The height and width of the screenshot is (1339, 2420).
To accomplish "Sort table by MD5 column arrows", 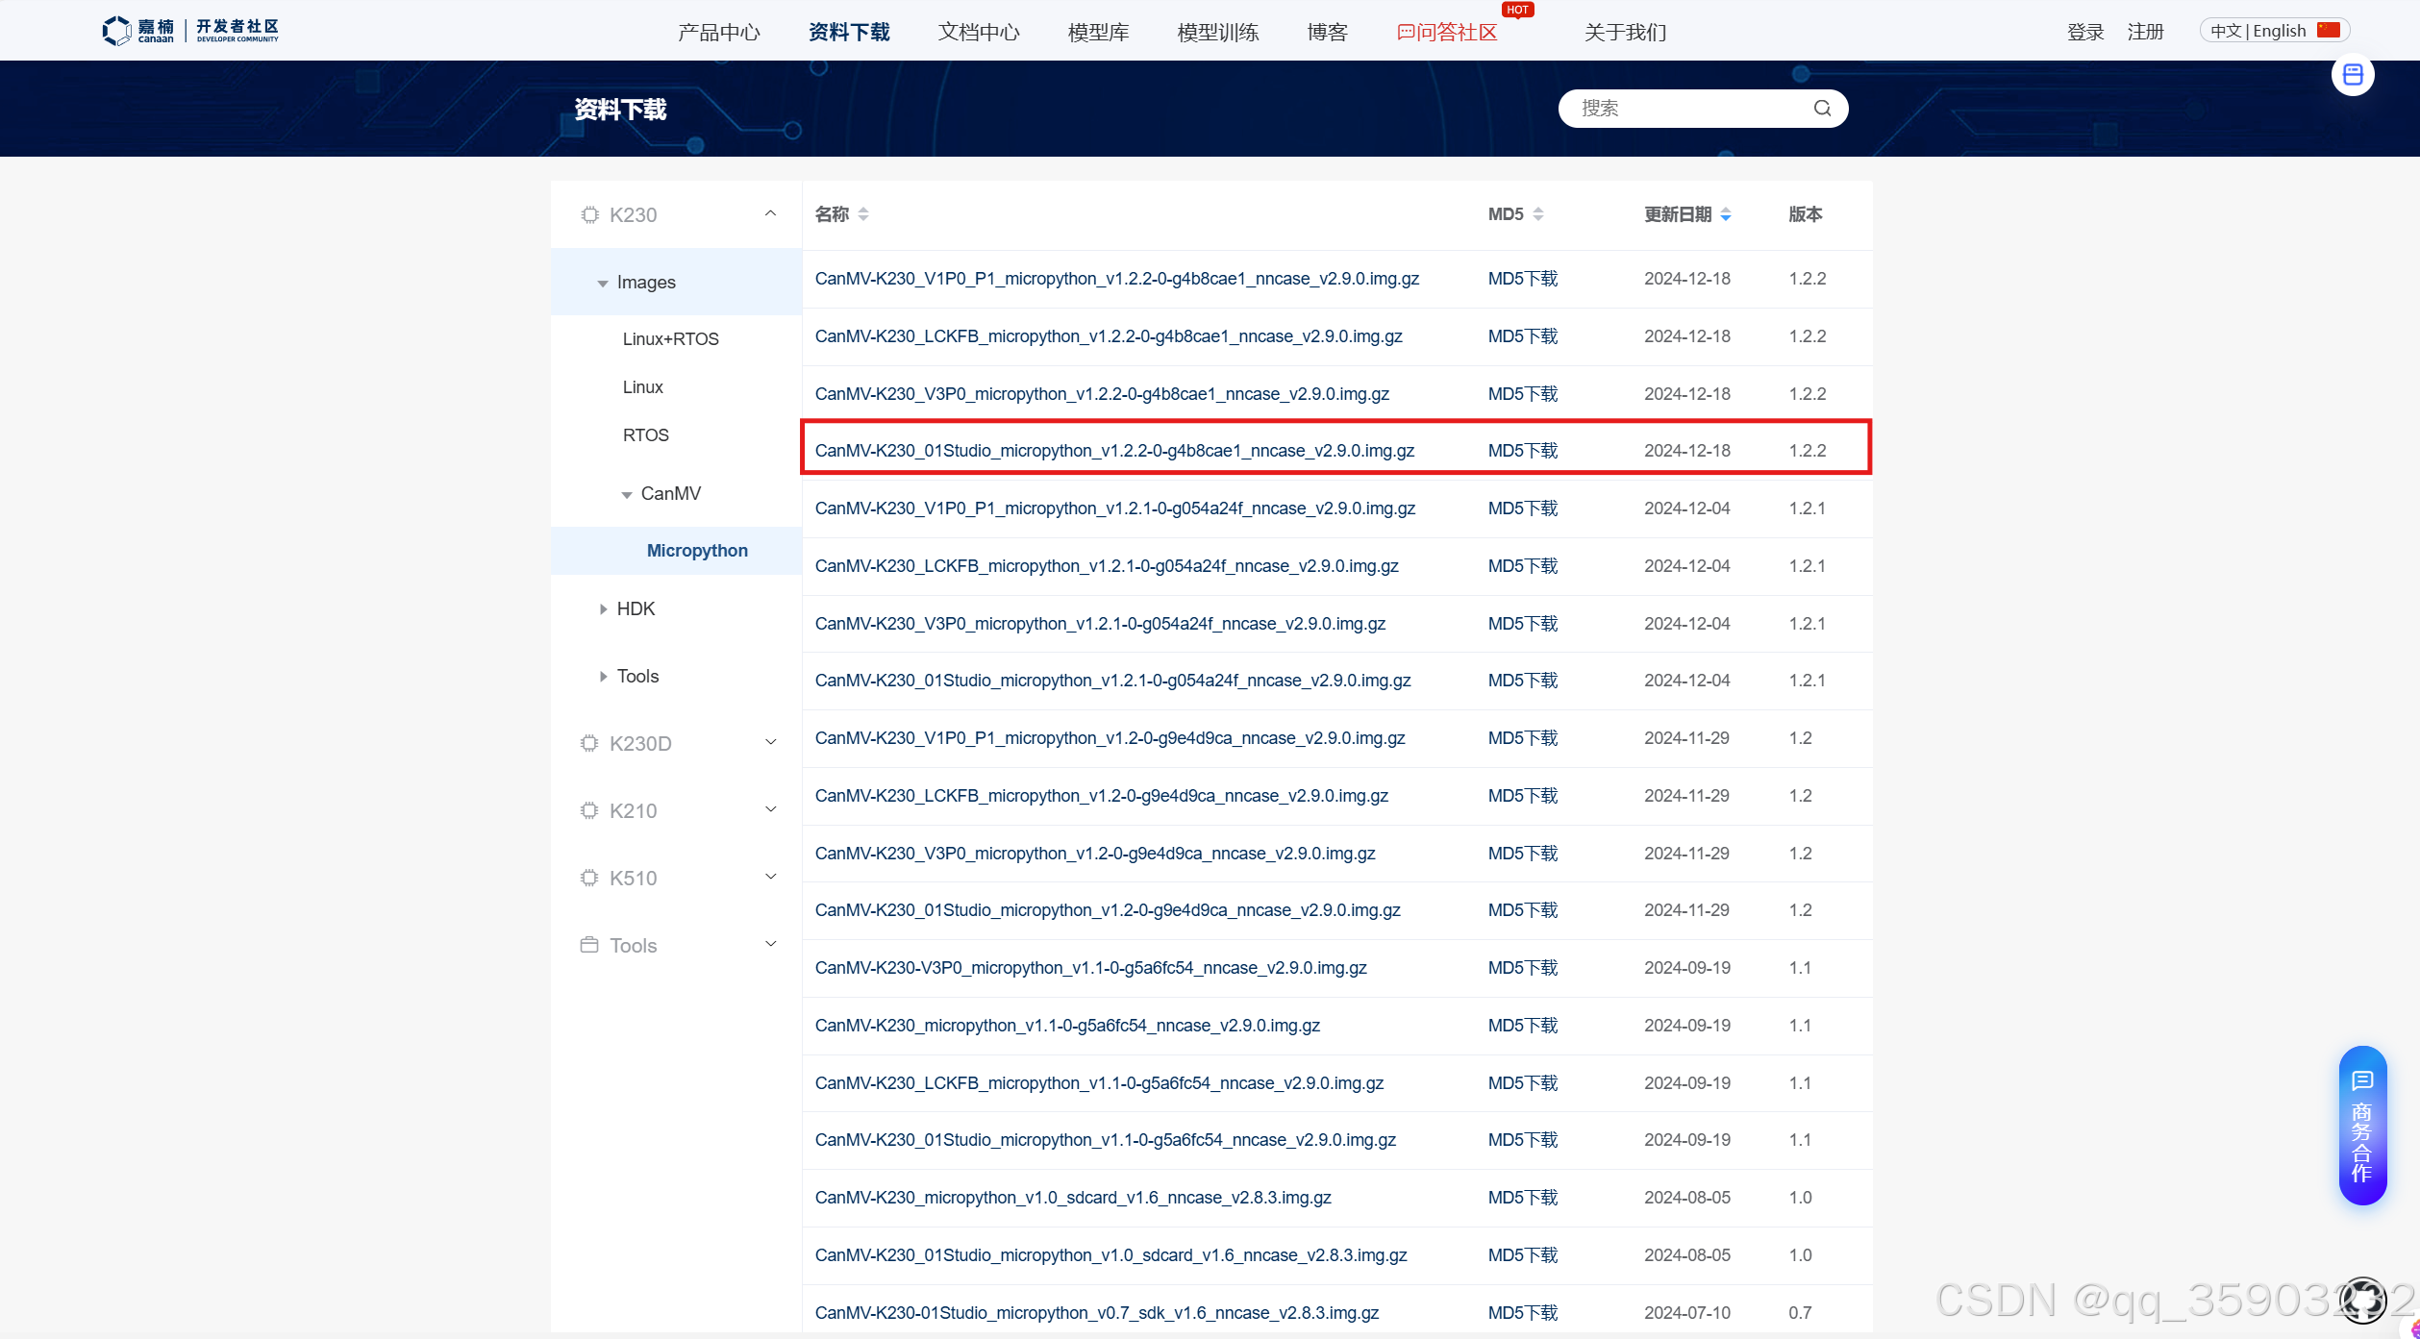I will pos(1538,214).
